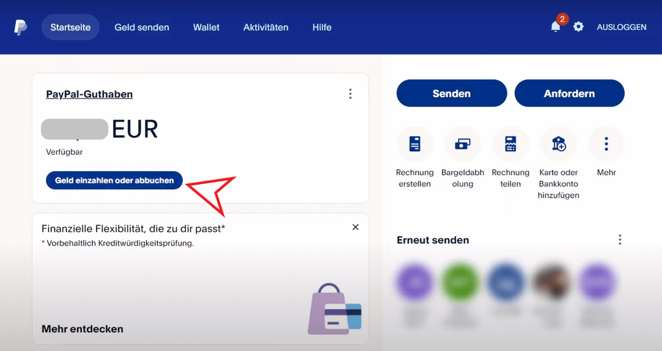Open PayPal-Guthaben card options menu

350,94
